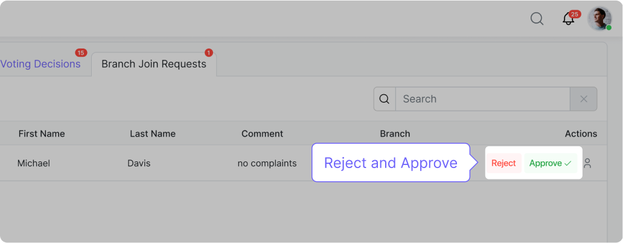Sort by the First Name column header

click(42, 134)
